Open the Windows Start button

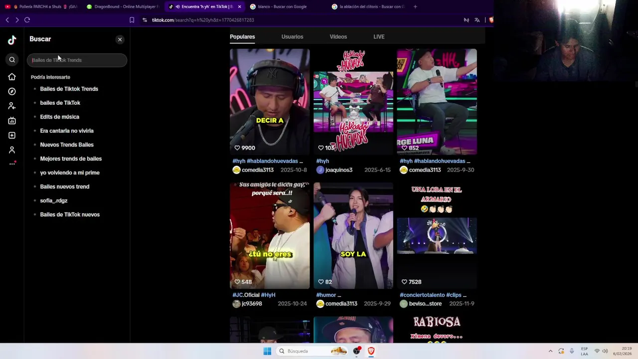267,351
